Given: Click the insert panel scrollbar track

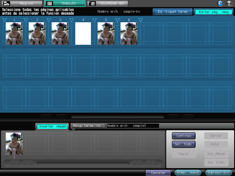Looking at the screenshot, I should click(x=83, y=163).
